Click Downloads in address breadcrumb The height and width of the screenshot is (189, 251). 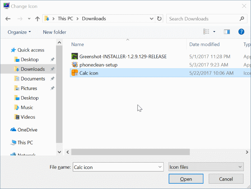pos(94,19)
